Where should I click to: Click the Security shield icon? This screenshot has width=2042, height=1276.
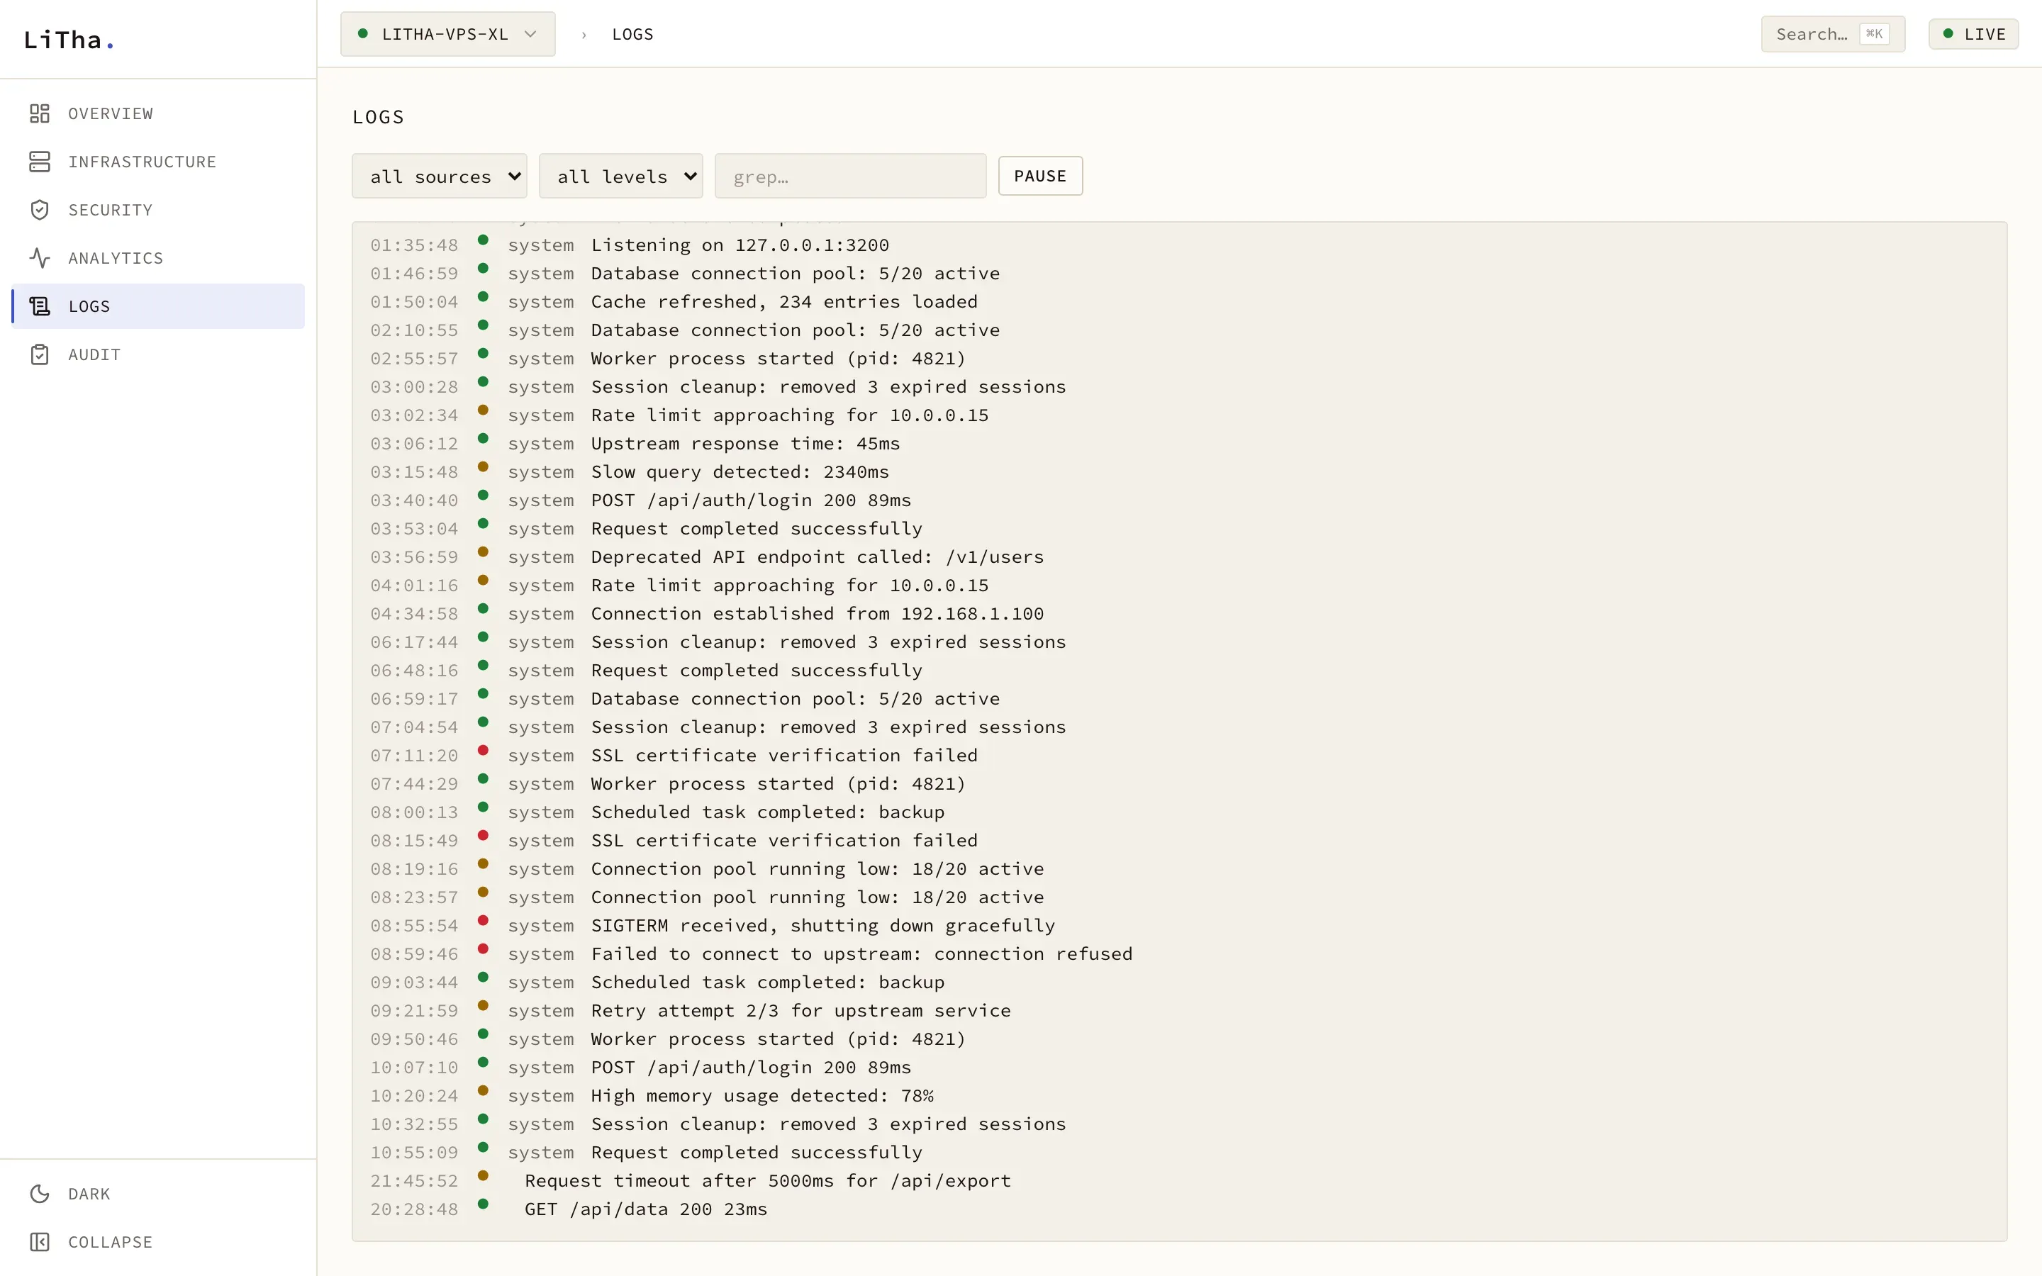click(x=40, y=209)
